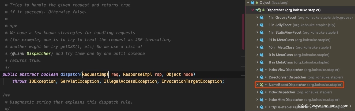Click the IndexViewDispatcher class icon
The height and width of the screenshot is (111, 355).
pyautogui.click(x=262, y=70)
